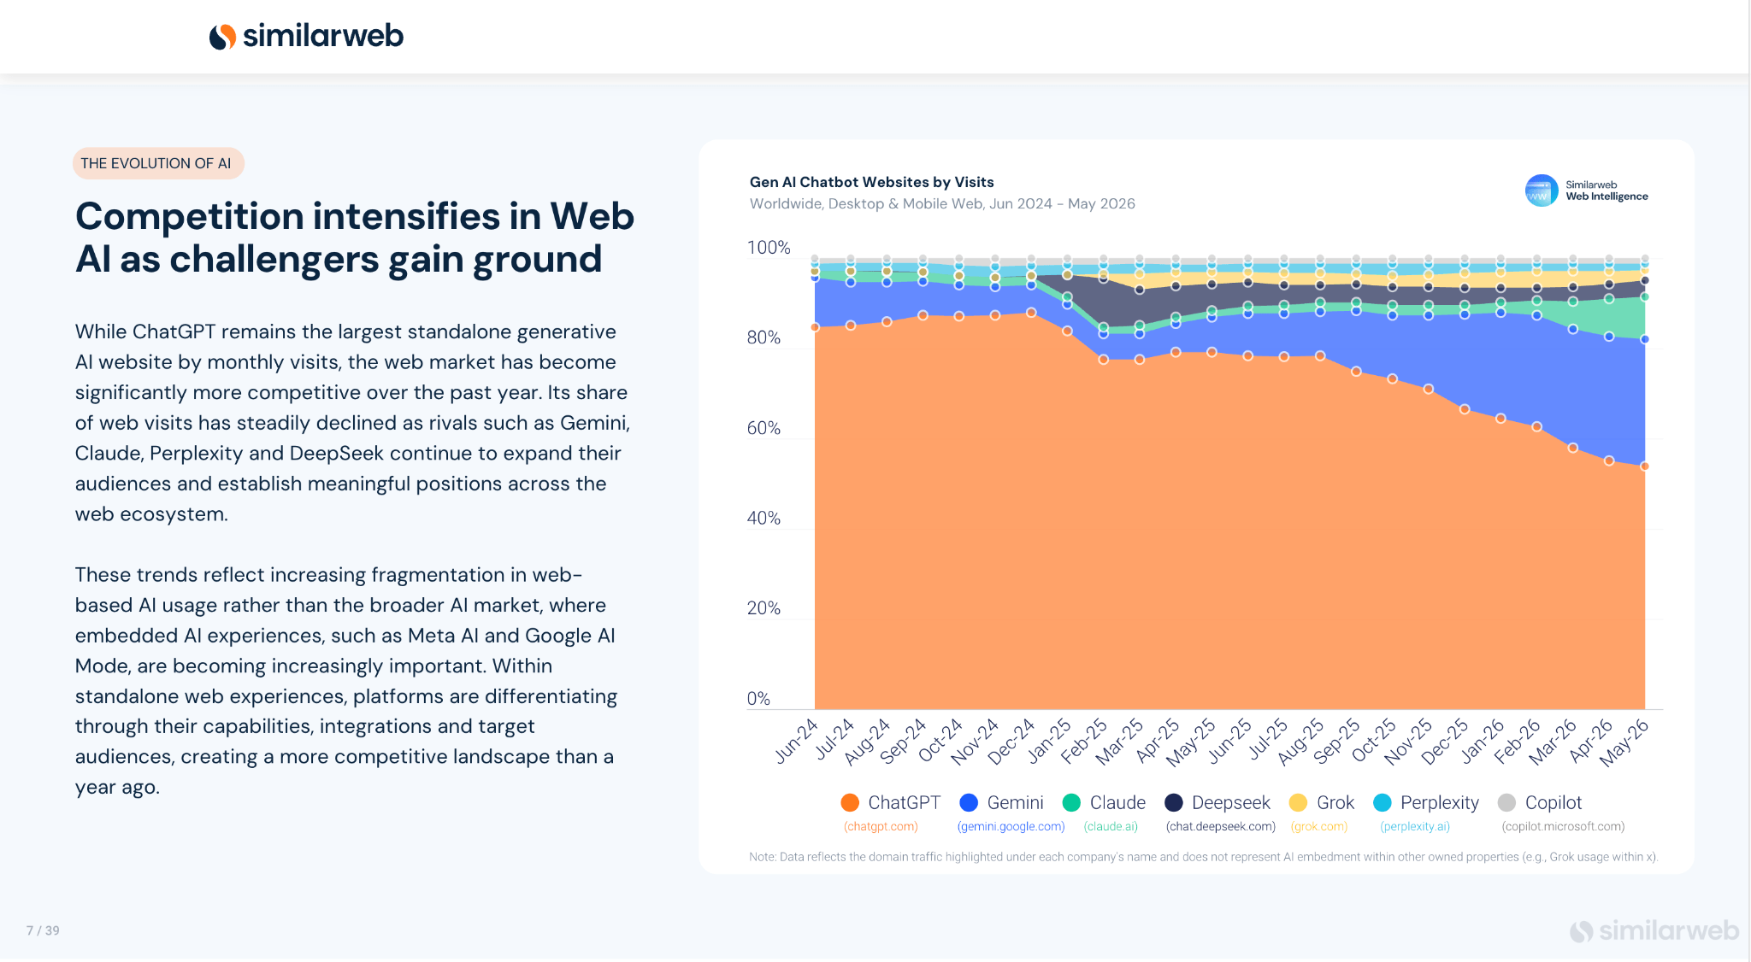The image size is (1751, 962).
Task: Select THE EVOLUTION OF AI tag
Action: pyautogui.click(x=157, y=163)
